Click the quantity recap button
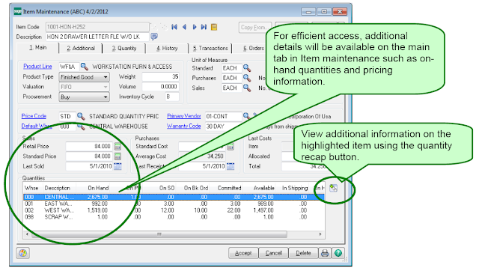Image resolution: width=479 pixels, height=271 pixels. coord(333,188)
